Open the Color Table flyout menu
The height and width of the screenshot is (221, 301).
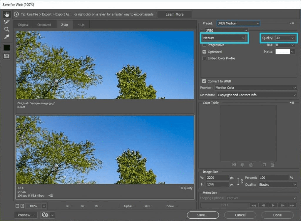coord(292,103)
